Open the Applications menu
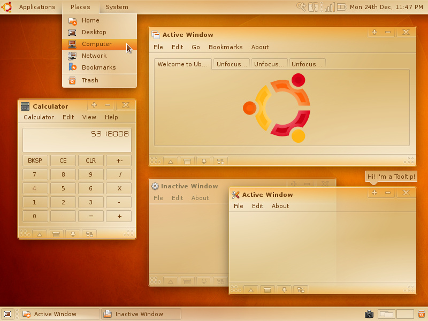 (x=37, y=7)
